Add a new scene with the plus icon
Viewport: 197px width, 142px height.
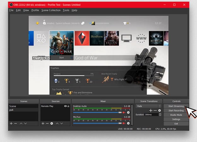11,123
